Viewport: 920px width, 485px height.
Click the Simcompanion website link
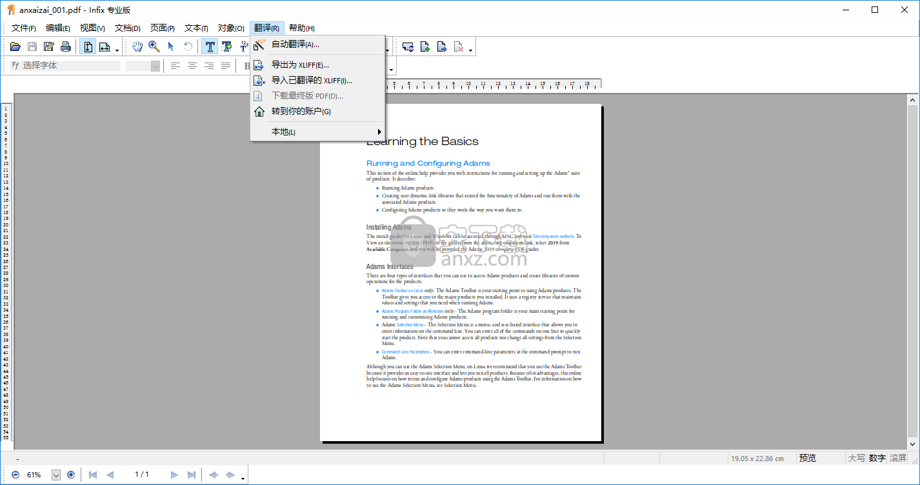[x=554, y=237]
